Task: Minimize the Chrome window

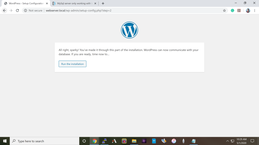Action: tap(236, 3)
